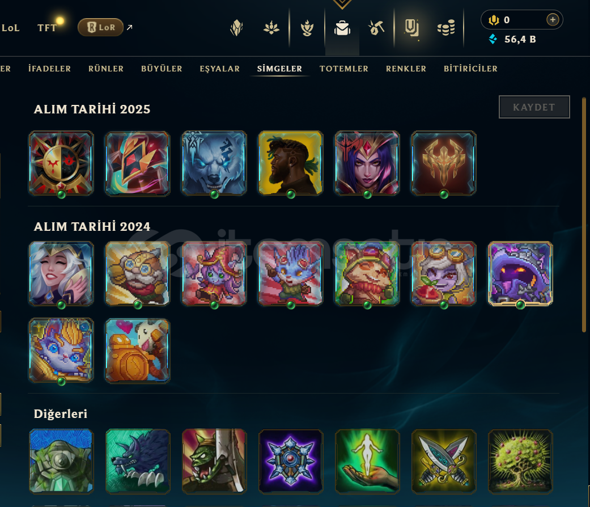Select the crossed daggers icon under Diğerleri
This screenshot has width=590, height=507.
point(444,462)
